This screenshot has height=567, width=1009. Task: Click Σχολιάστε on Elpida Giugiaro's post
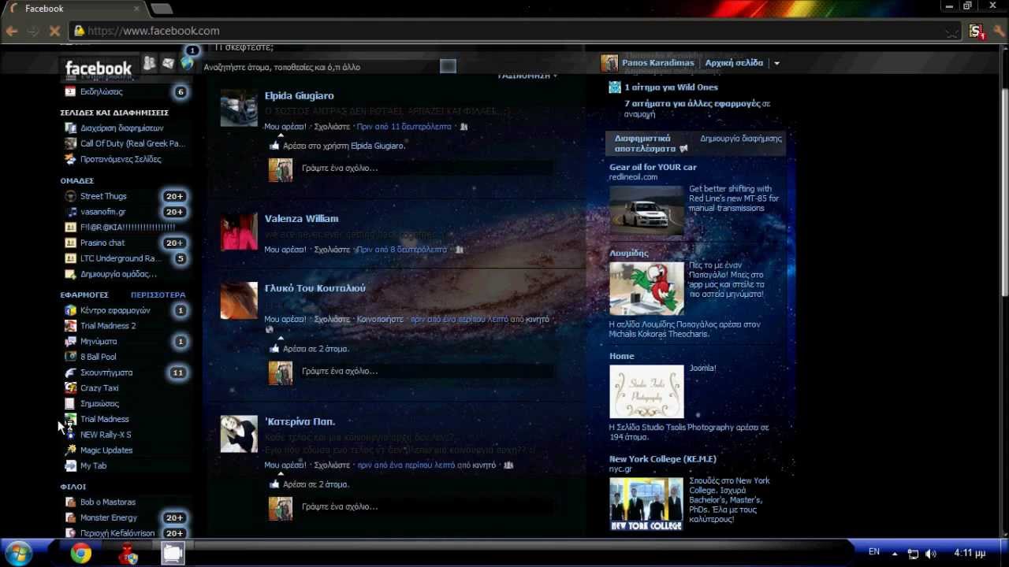(x=332, y=127)
